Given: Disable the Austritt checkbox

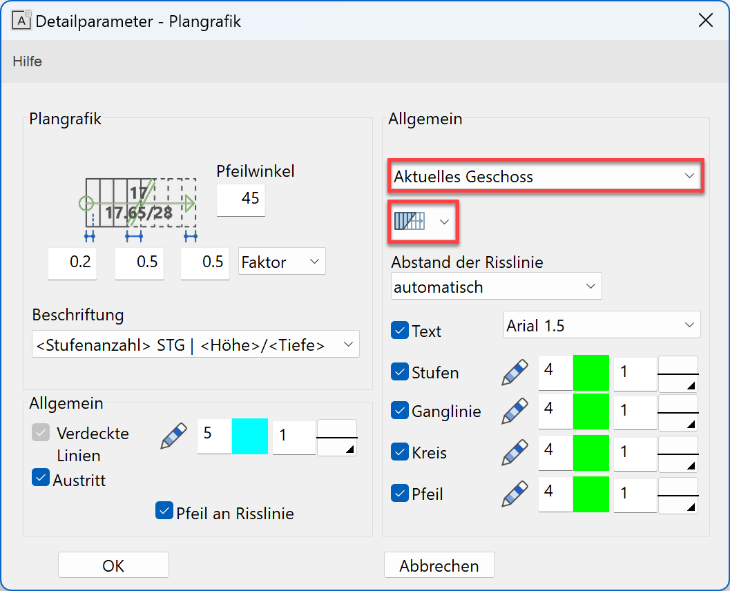Looking at the screenshot, I should point(41,478).
